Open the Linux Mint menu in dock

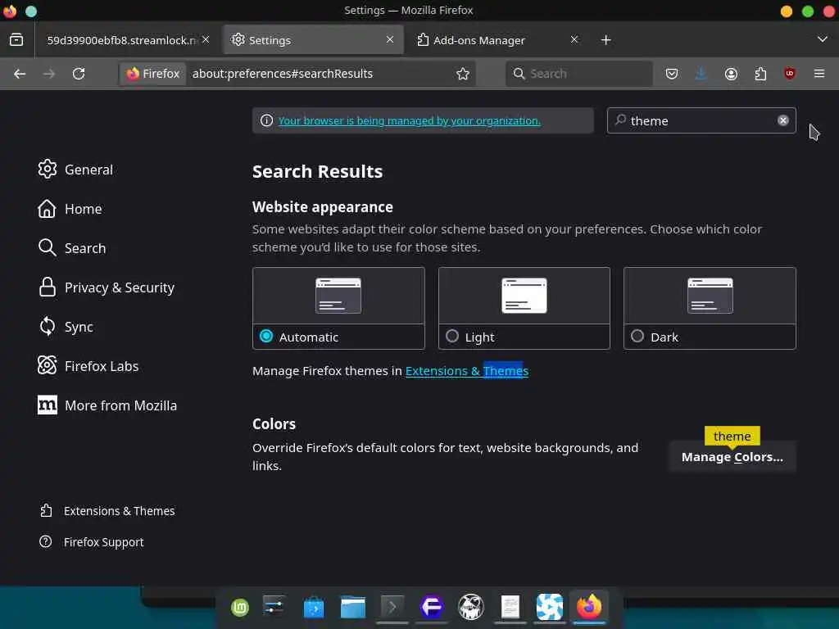coord(240,608)
